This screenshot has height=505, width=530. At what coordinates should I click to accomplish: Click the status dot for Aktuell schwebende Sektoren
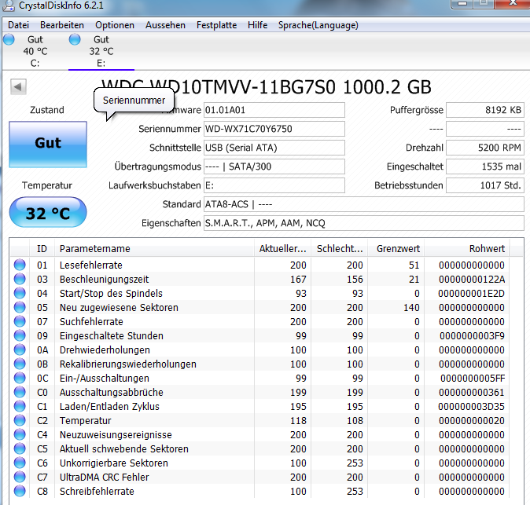(x=20, y=449)
